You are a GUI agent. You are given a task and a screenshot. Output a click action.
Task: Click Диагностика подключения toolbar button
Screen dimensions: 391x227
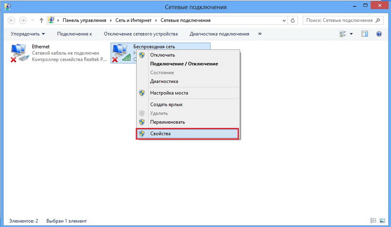pos(220,34)
